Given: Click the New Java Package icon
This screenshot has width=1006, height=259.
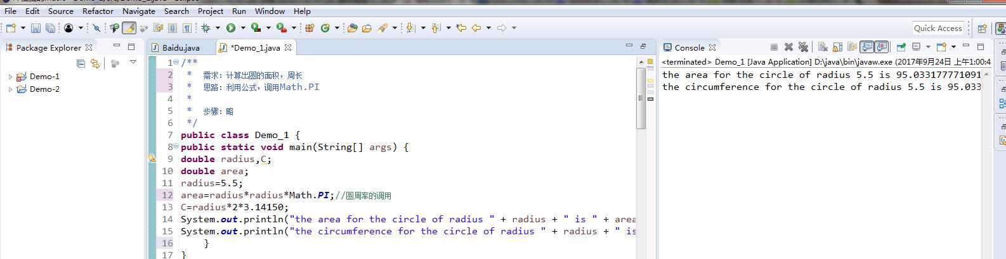Looking at the screenshot, I should (x=310, y=28).
